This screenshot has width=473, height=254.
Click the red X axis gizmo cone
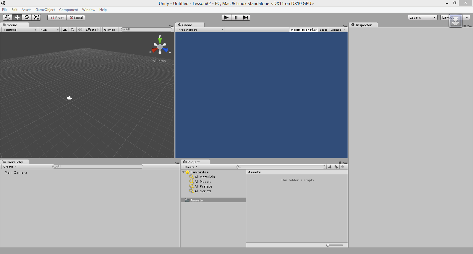click(x=154, y=51)
